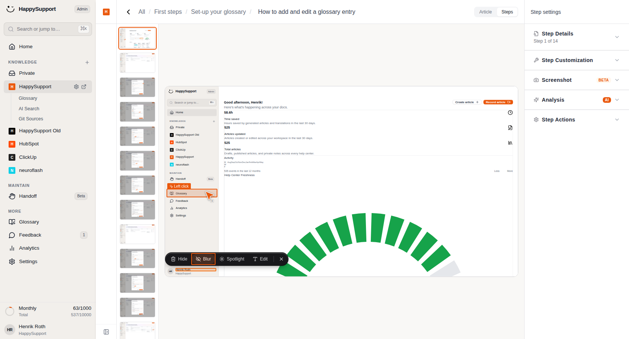
Task: Select the second step thumbnail
Action: click(x=137, y=63)
